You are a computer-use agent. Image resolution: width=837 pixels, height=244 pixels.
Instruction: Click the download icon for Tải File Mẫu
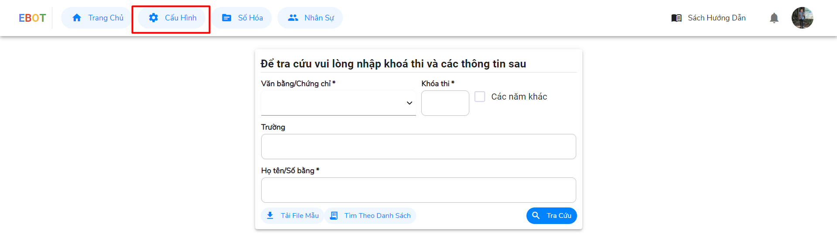click(270, 216)
